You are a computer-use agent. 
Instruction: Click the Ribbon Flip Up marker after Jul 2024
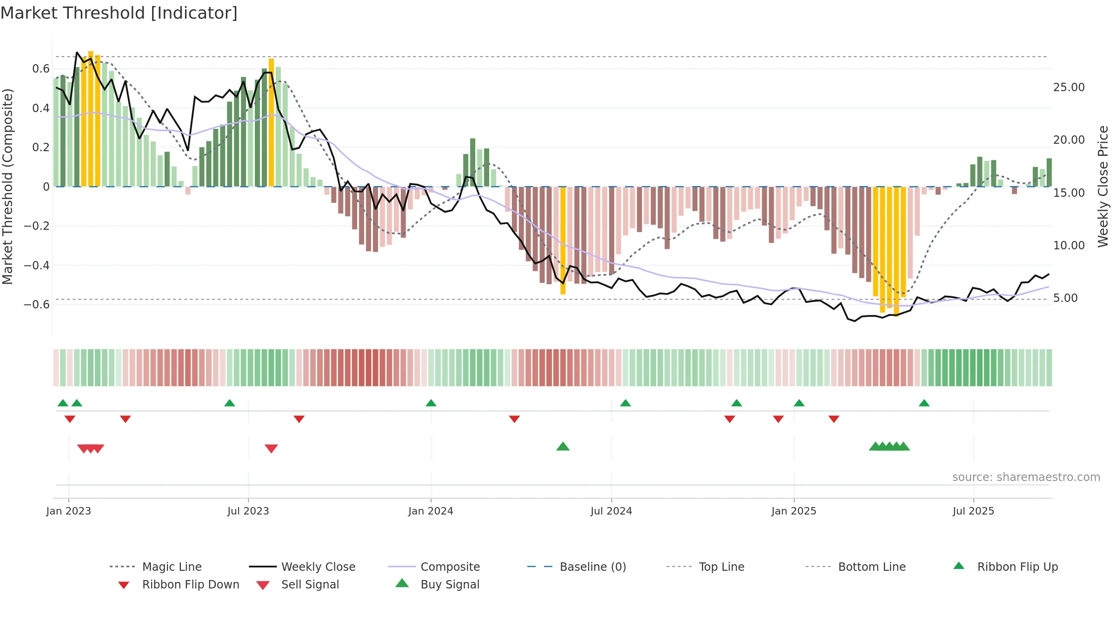pos(625,403)
